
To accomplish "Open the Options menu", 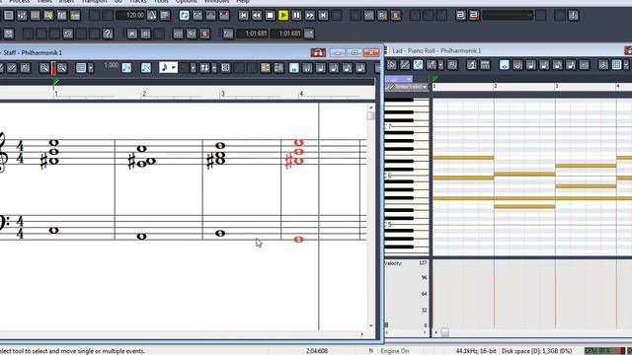I will pyautogui.click(x=187, y=2).
